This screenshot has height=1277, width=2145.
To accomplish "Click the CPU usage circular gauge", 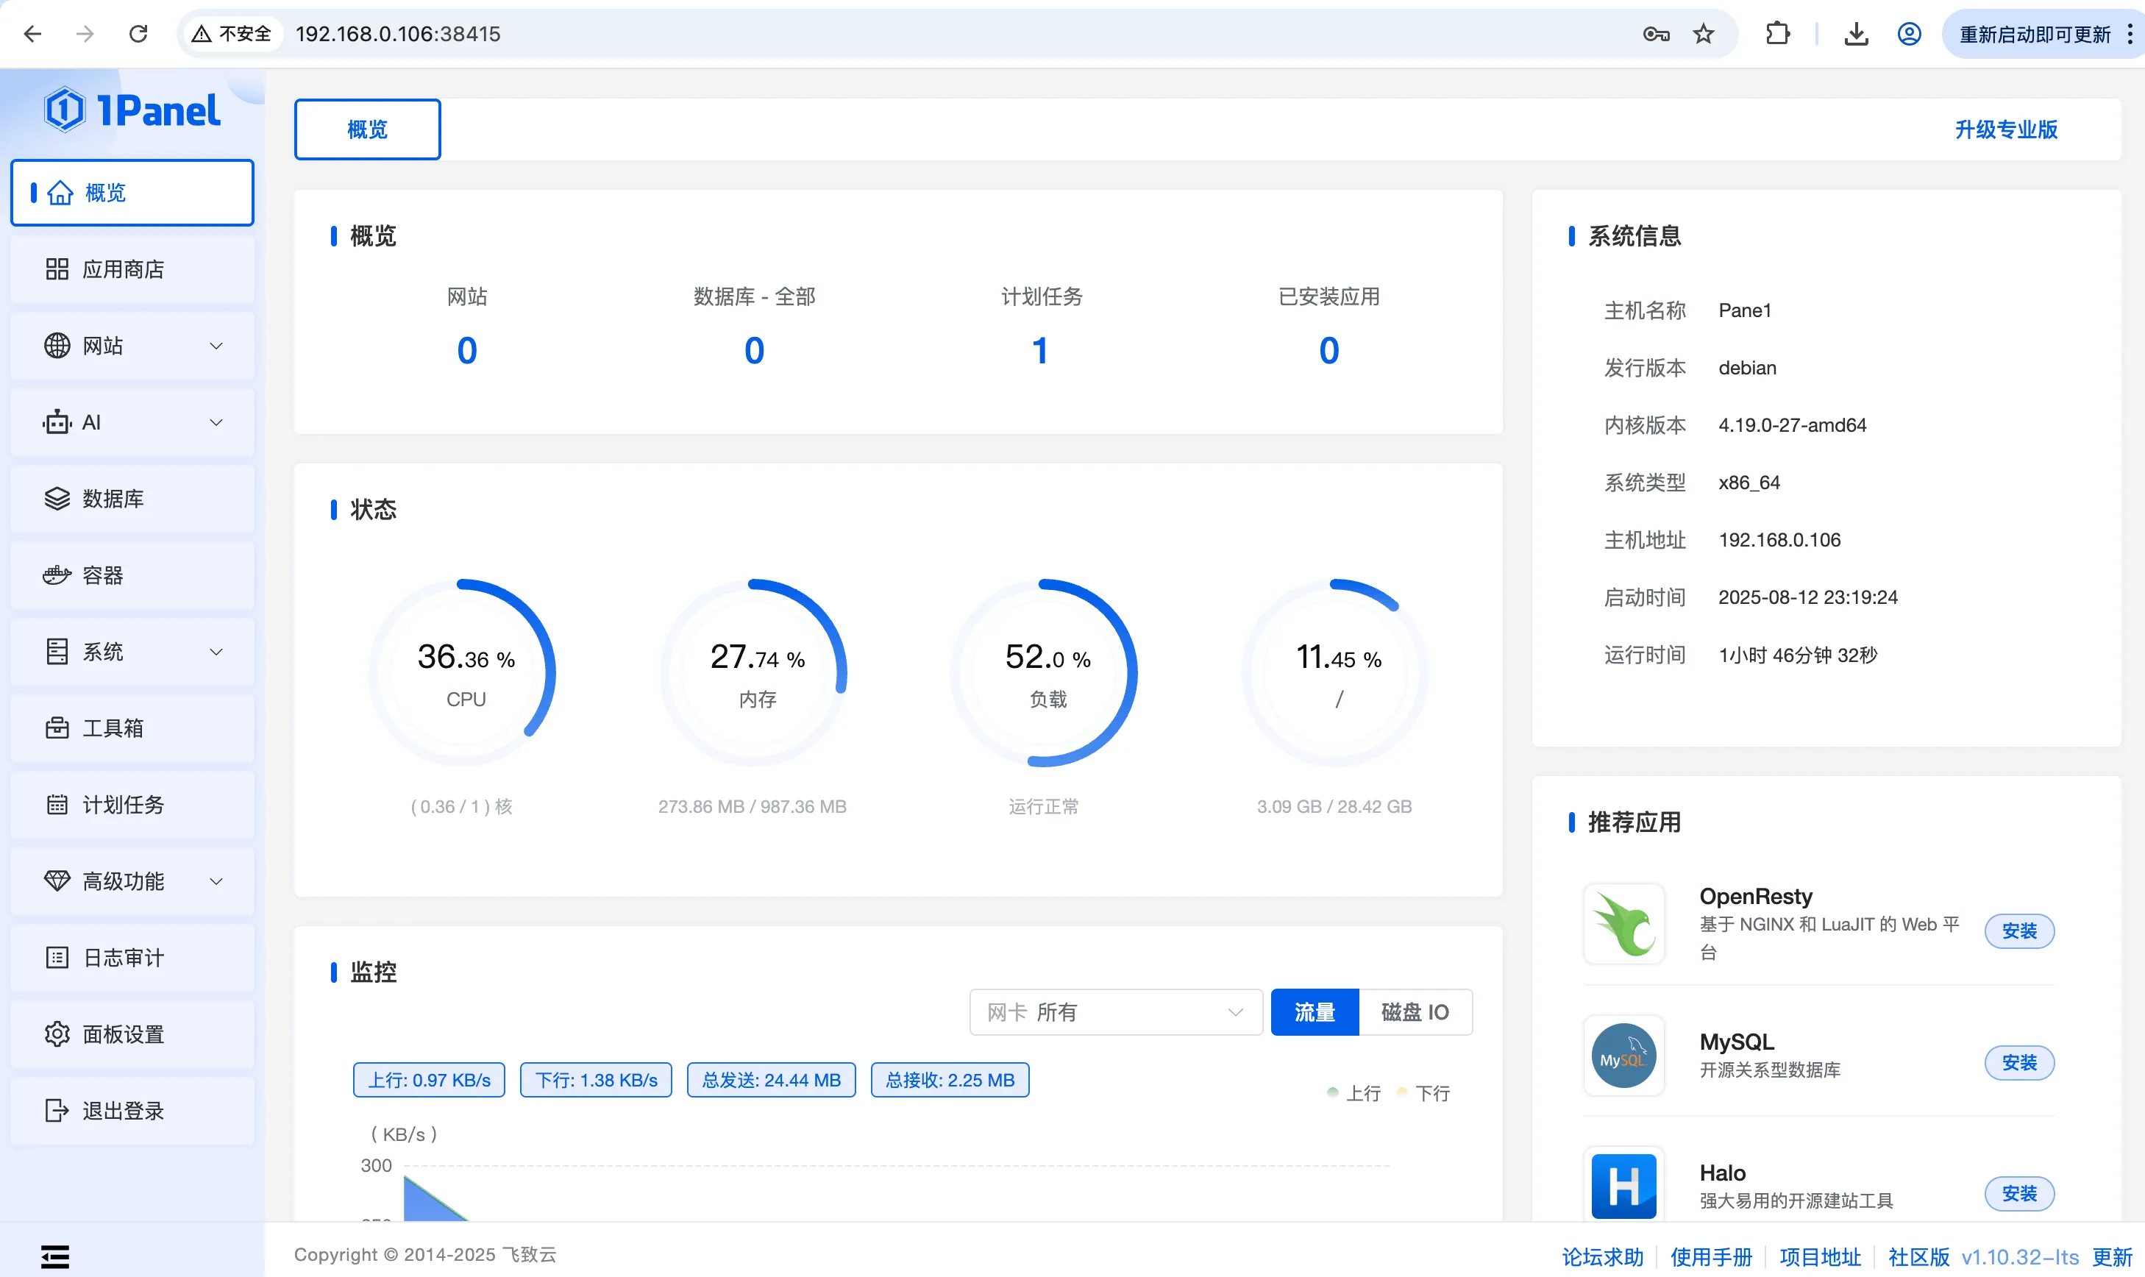I will click(x=466, y=673).
